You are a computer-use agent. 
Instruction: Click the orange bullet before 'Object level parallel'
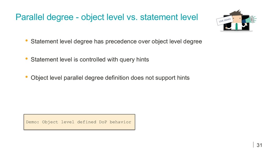tap(27, 77)
